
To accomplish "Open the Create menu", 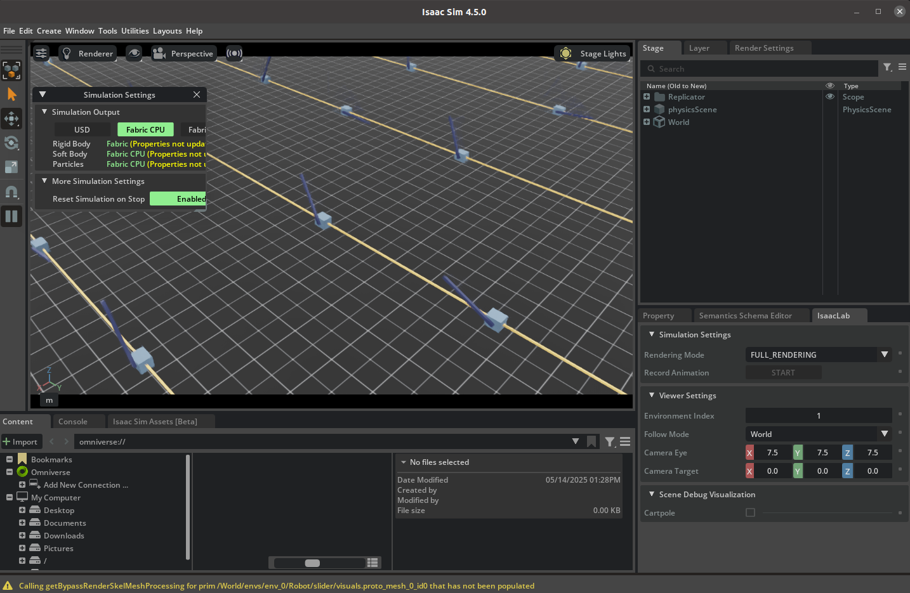I will tap(49, 31).
